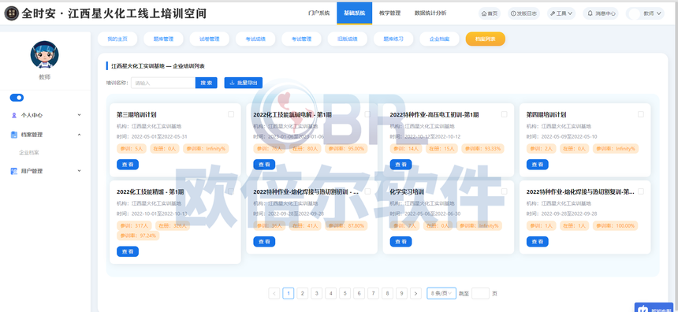Click the 用户管理 user icon
Screen dimensions: 678x312
click(13, 171)
